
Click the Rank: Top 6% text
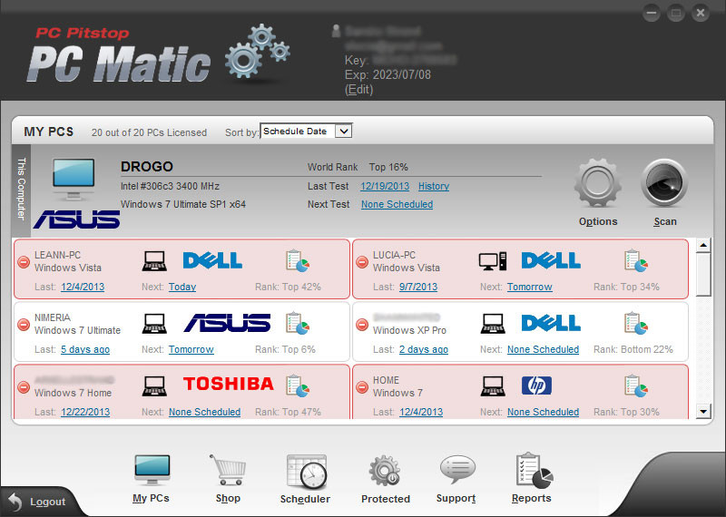click(285, 349)
